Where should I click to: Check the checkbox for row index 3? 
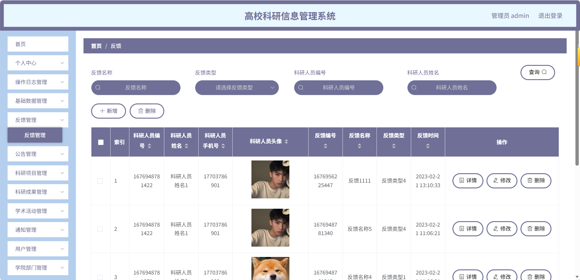click(100, 277)
